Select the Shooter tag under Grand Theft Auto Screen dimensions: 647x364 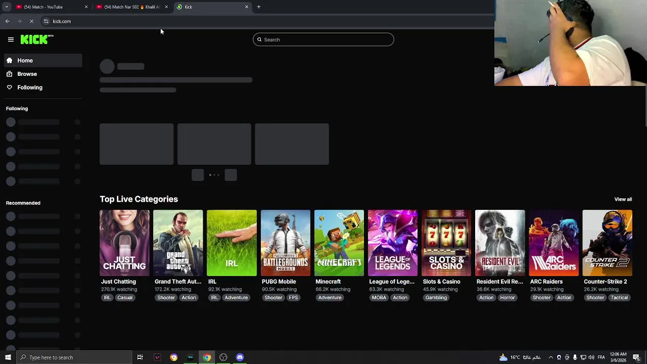(x=166, y=298)
